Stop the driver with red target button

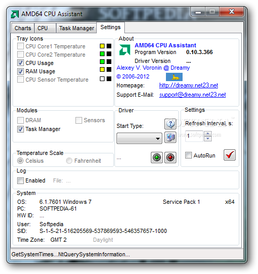[x=170, y=157]
